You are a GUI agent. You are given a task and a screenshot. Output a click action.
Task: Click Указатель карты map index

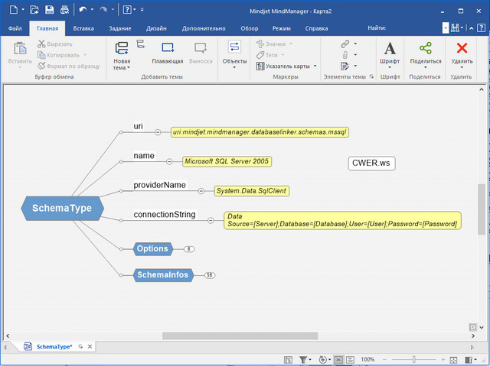pyautogui.click(x=283, y=66)
